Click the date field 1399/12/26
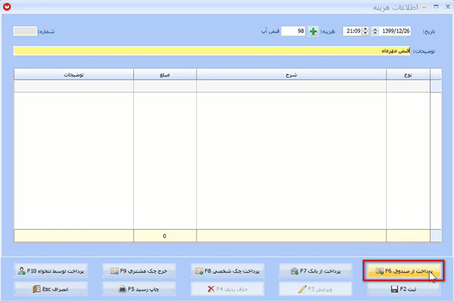 (x=395, y=31)
